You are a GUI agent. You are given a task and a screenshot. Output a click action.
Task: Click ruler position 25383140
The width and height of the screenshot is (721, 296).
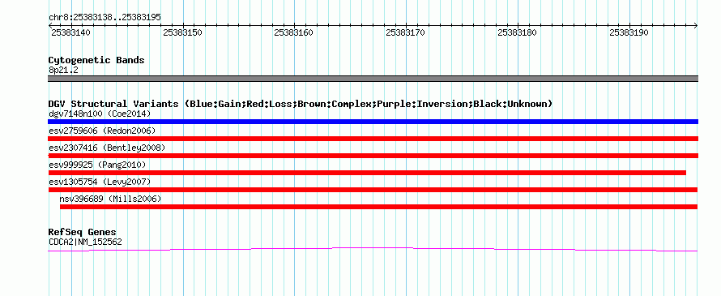coord(70,32)
